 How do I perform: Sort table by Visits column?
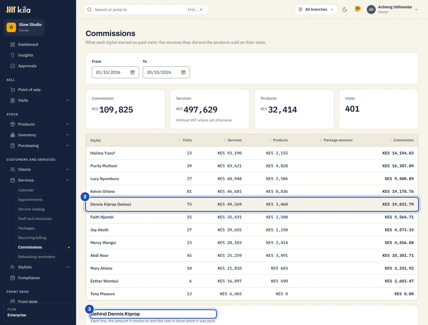[x=185, y=140]
